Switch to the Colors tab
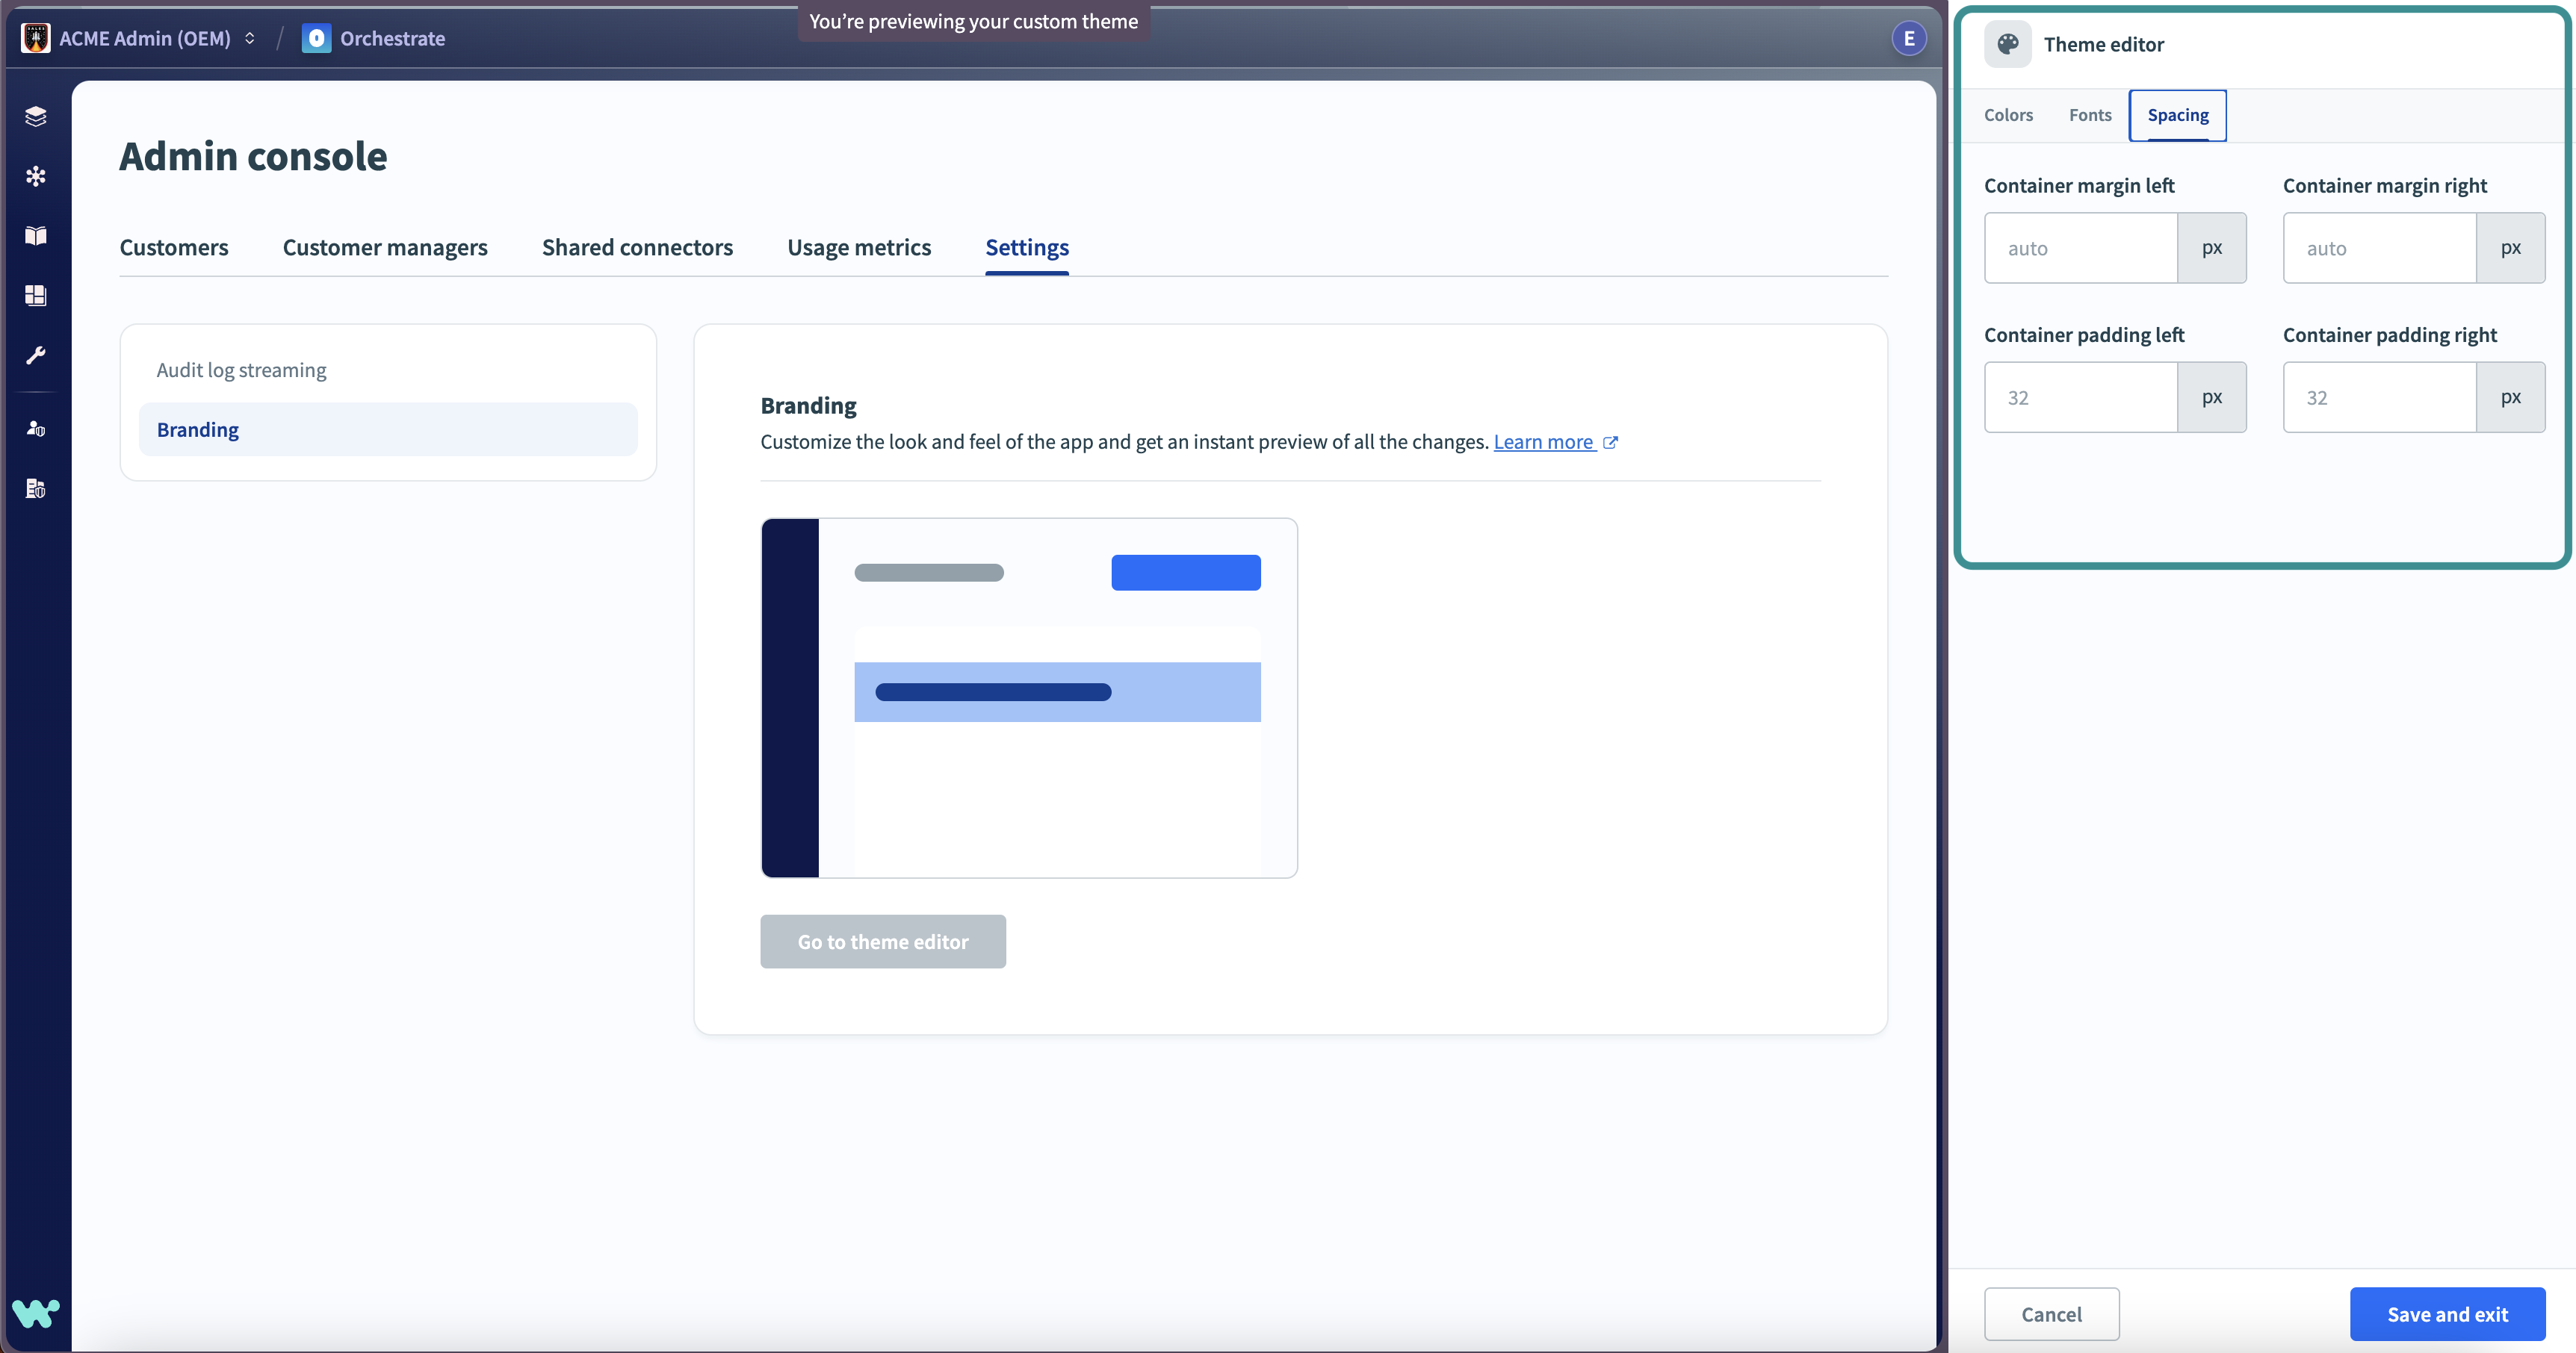Screen dimensions: 2576x1353 click(2008, 115)
